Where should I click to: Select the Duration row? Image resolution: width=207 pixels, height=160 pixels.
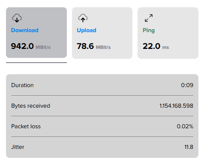(102, 85)
